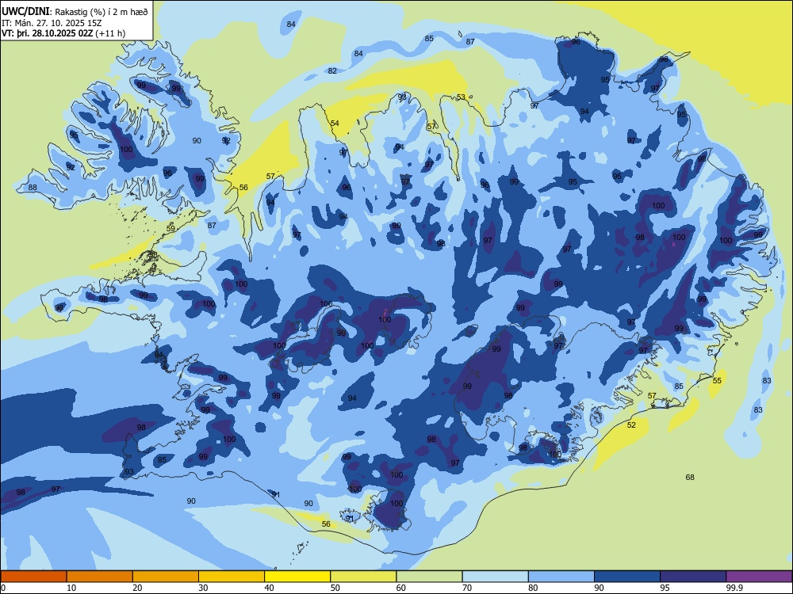Click the humidity value '68' over the sea

coord(690,477)
